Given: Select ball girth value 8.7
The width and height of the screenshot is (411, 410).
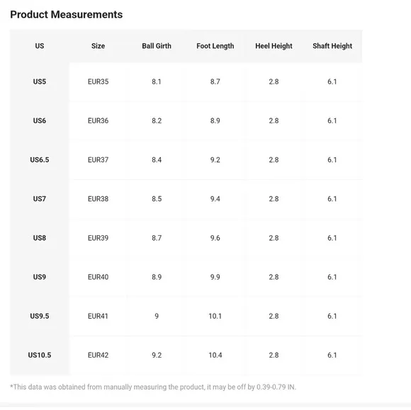Looking at the screenshot, I should pos(157,238).
